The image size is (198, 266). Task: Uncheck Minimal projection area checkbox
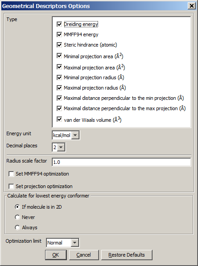[59, 56]
